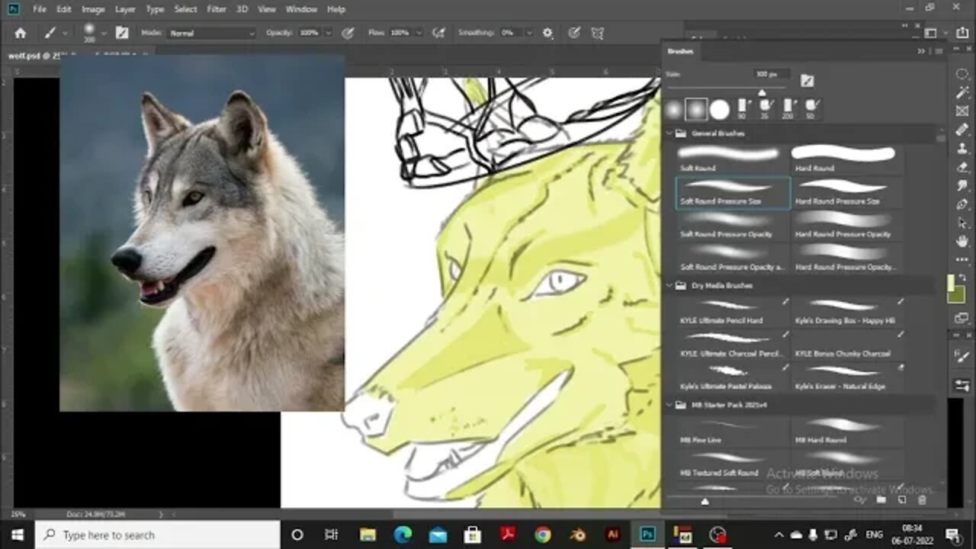Click the Windows Start button
976x549 pixels.
[17, 535]
